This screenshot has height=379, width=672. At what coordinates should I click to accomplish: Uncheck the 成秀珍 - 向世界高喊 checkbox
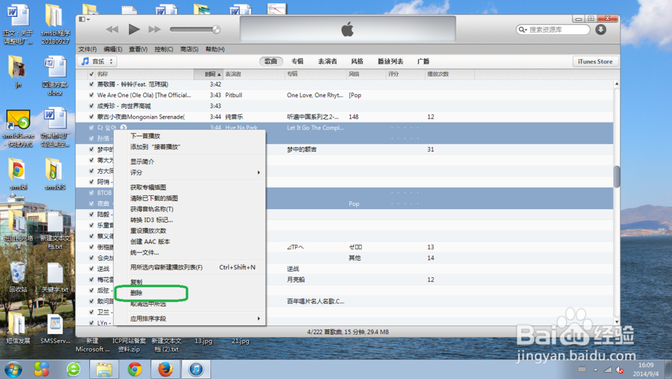point(91,106)
